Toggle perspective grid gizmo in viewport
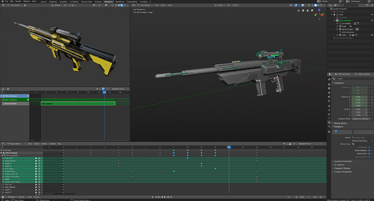Viewport: 374px width, 201px height. pos(299,10)
